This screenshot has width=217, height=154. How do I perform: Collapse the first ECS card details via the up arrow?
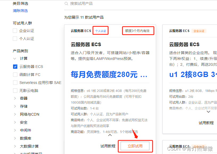click(110, 135)
